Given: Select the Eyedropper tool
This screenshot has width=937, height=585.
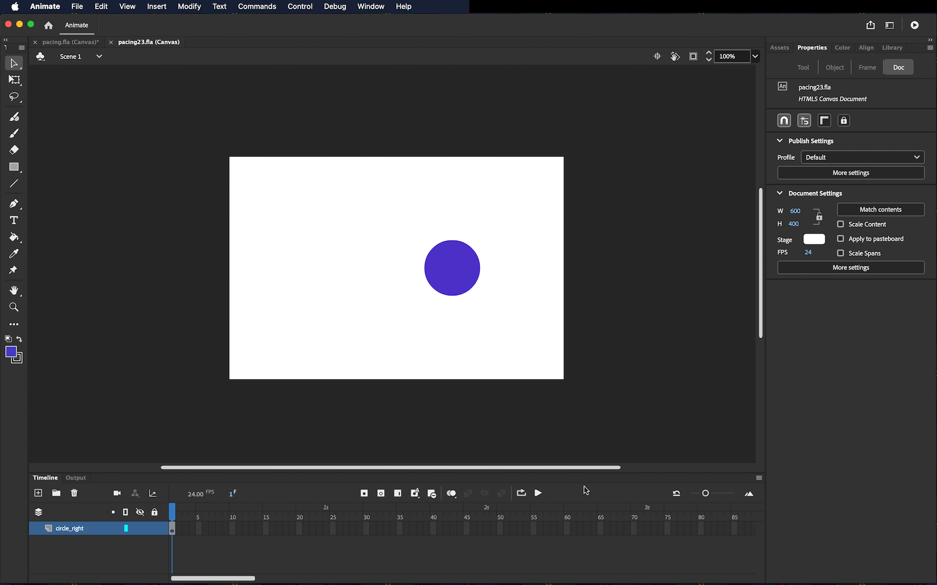Looking at the screenshot, I should (14, 254).
